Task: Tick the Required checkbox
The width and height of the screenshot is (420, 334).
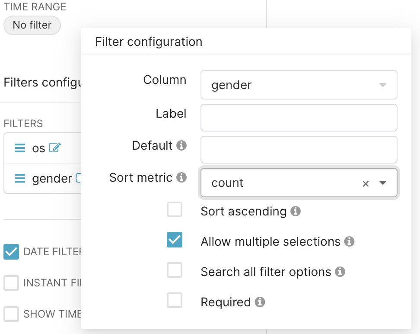Action: (175, 301)
